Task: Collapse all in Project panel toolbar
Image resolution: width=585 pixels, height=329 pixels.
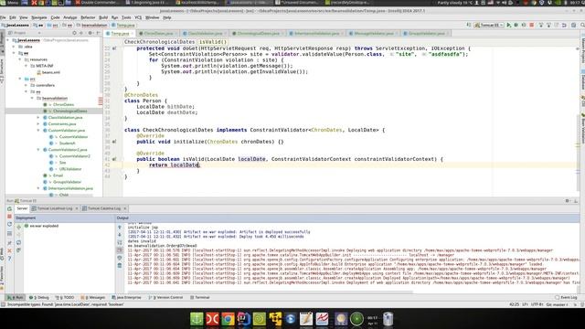Action: 81,33
